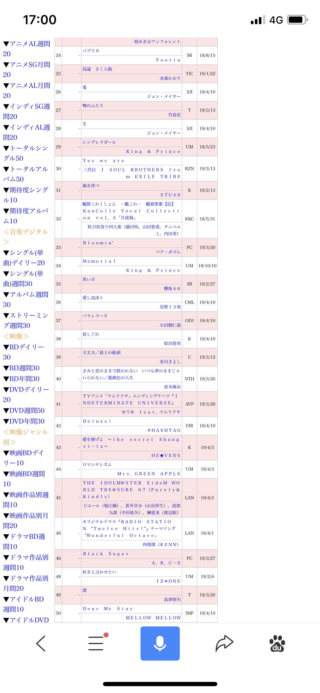320x693 pixels.
Task: Select title 好きと言わせたい at rank 48
Action: coord(99,572)
